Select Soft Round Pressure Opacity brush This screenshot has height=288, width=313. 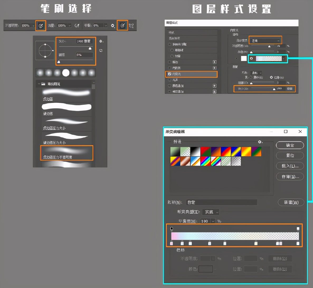pos(67,153)
